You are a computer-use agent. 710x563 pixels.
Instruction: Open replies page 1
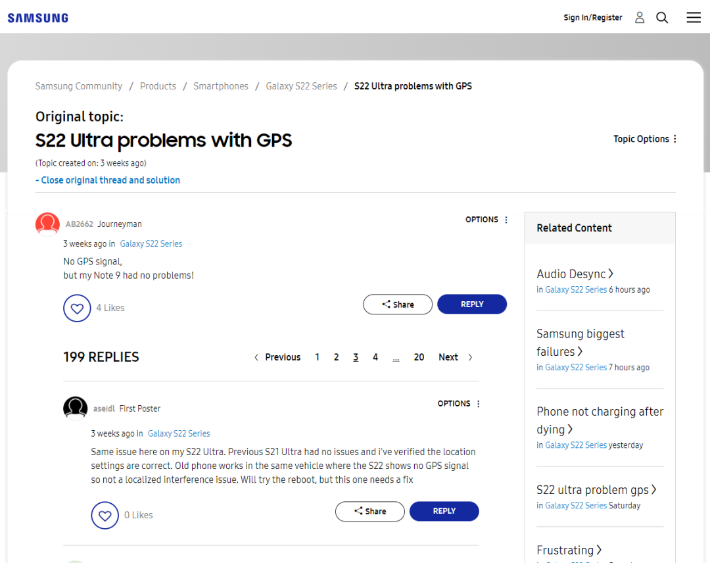[x=317, y=357]
